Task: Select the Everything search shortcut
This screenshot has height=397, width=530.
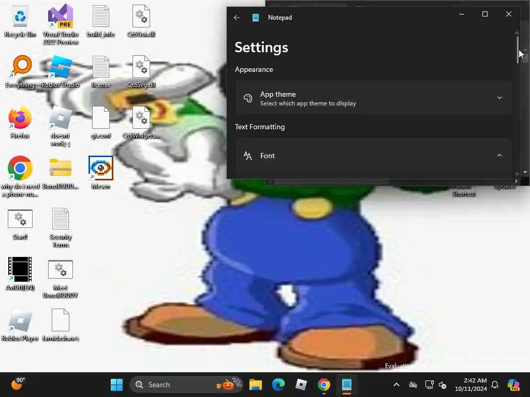Action: tap(20, 72)
